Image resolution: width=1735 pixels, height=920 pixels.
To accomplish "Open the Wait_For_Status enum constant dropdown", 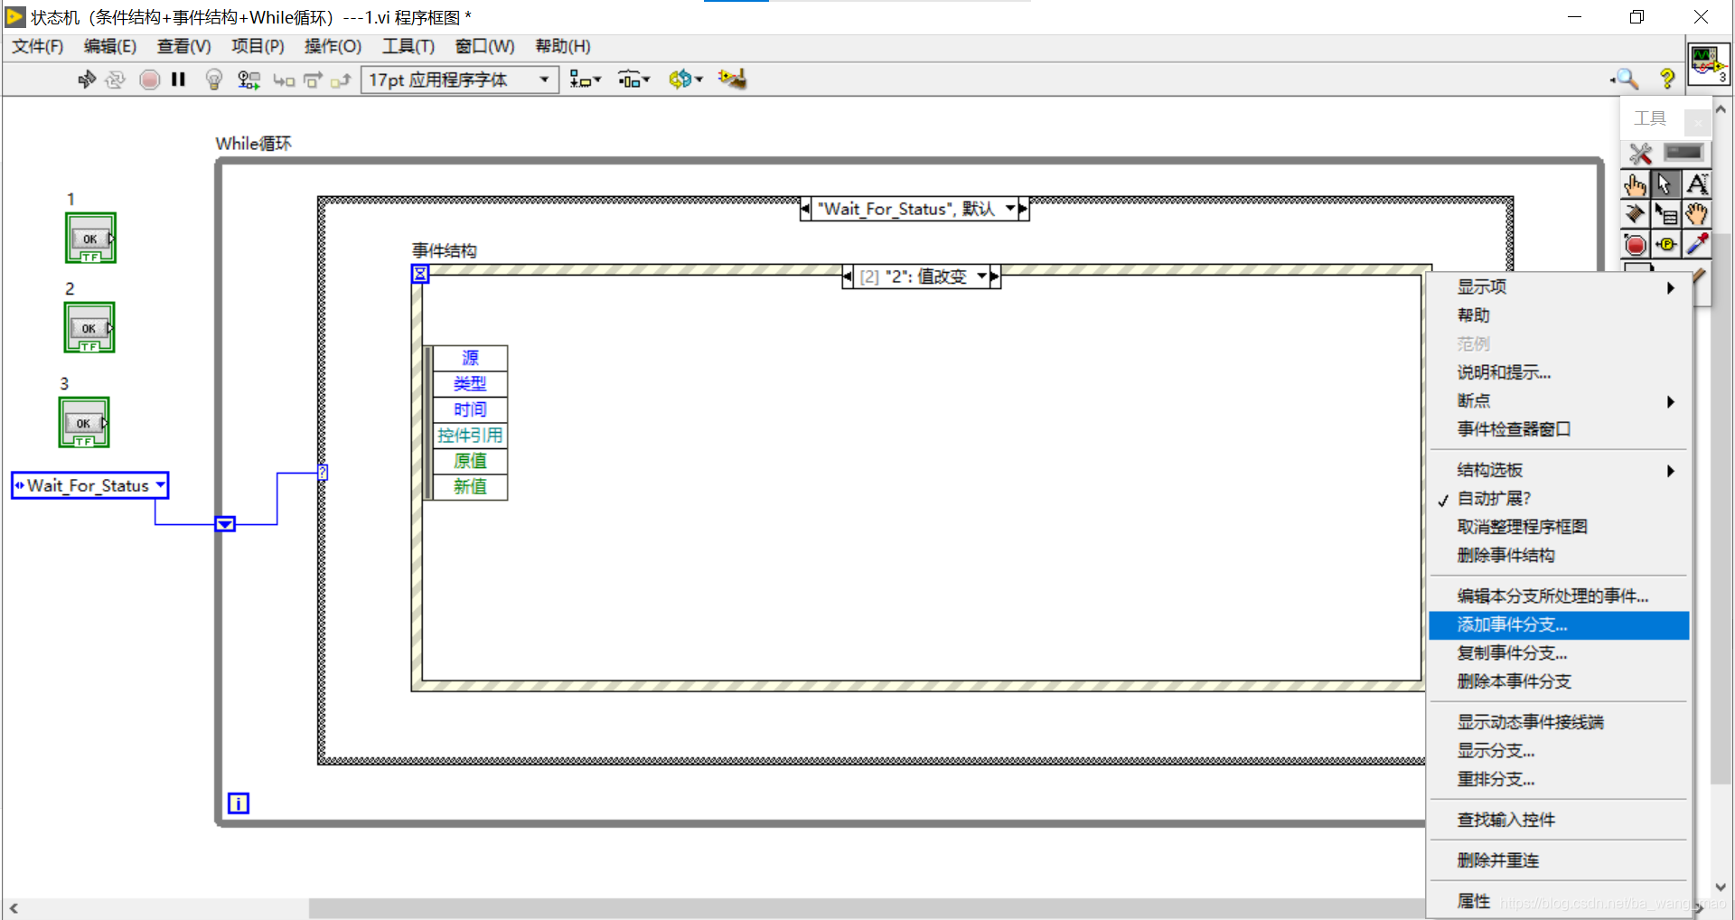I will pos(160,485).
